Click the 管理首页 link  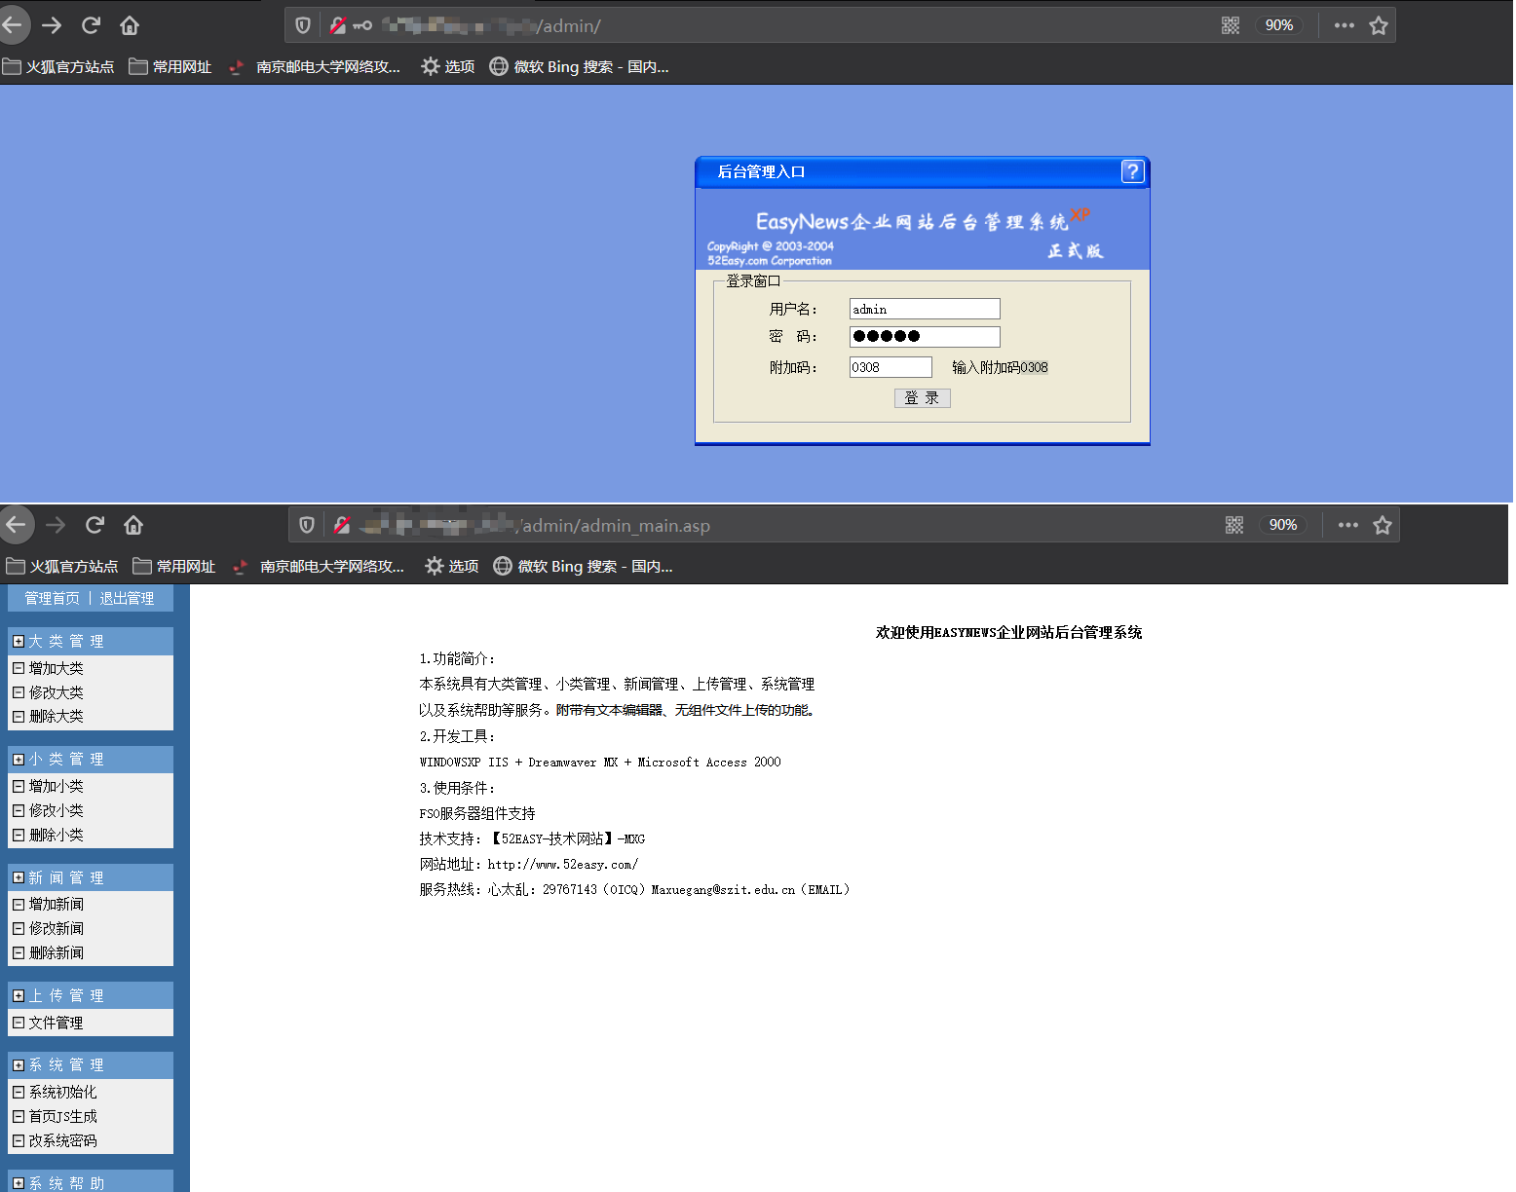[x=53, y=598]
